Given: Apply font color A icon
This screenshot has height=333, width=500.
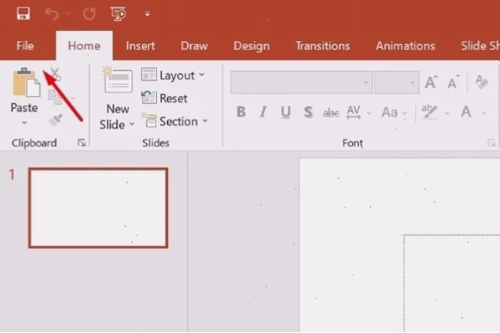Looking at the screenshot, I should (x=466, y=112).
